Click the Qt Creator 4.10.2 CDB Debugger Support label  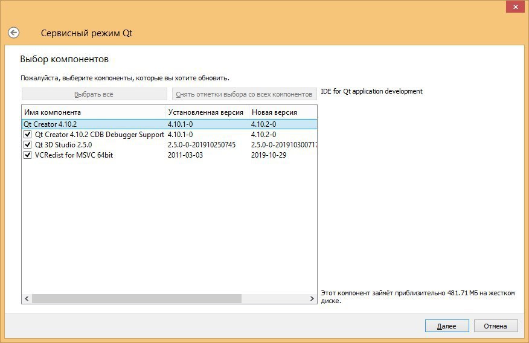100,135
